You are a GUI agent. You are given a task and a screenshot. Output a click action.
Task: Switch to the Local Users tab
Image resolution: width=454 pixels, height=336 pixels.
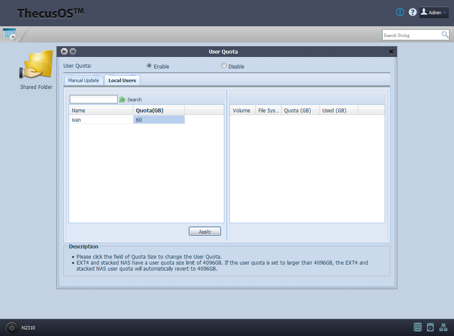pyautogui.click(x=122, y=80)
